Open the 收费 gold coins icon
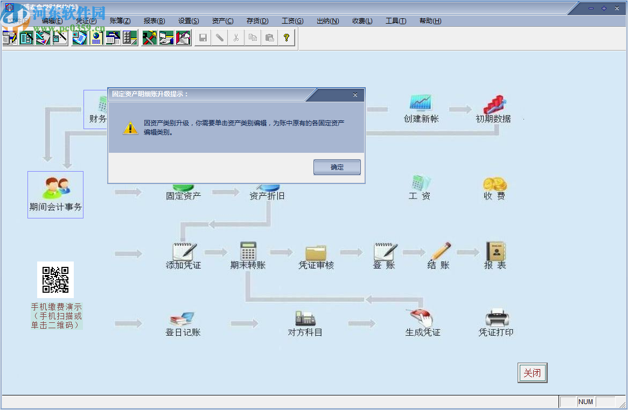The height and width of the screenshot is (410, 628). (x=494, y=185)
